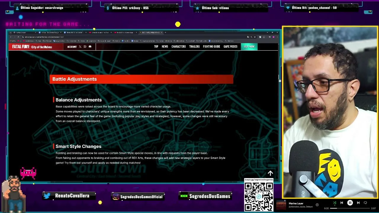Open a new browser tab

166,33
